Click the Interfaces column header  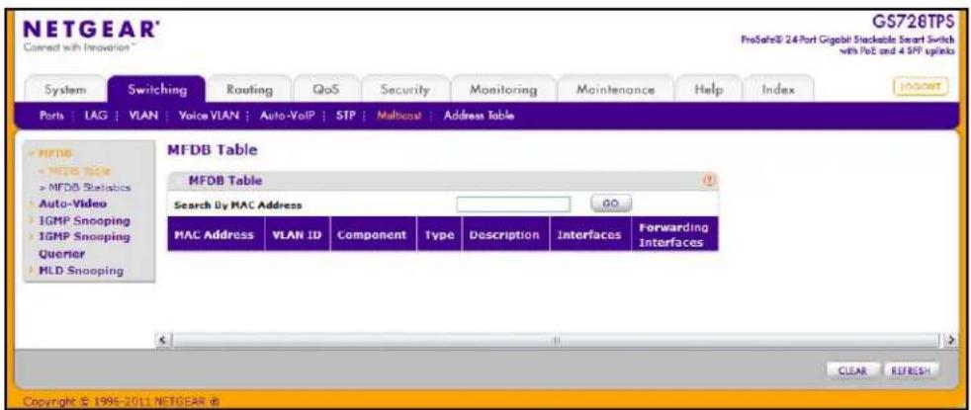point(589,234)
